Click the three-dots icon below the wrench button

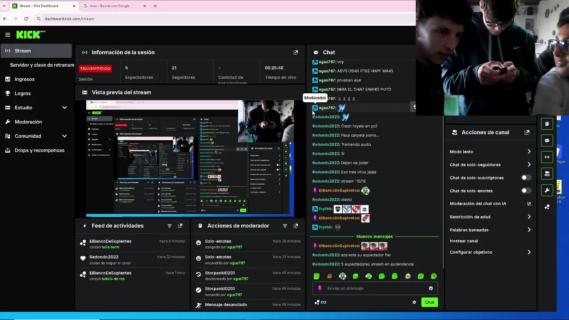click(x=547, y=207)
